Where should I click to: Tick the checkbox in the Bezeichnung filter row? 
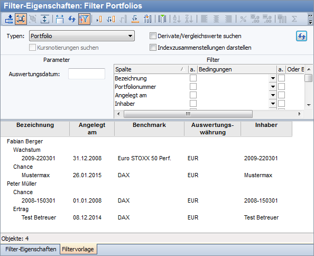click(x=193, y=78)
